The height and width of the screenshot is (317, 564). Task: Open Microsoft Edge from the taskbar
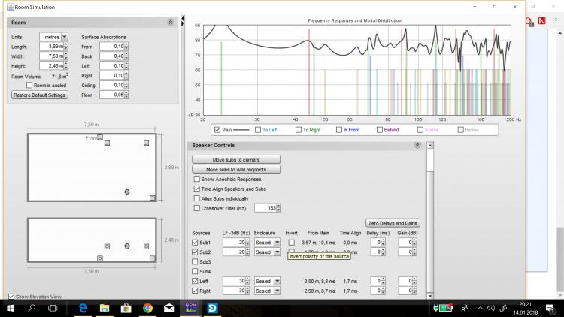click(x=83, y=308)
